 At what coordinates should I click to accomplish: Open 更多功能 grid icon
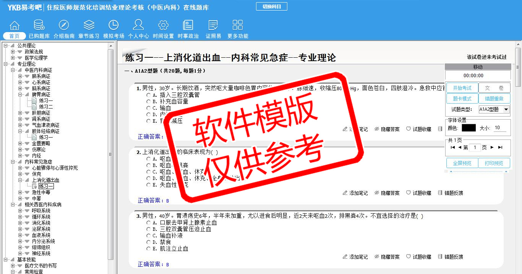click(238, 26)
